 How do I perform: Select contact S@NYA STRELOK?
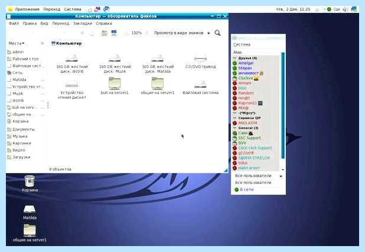point(254,158)
